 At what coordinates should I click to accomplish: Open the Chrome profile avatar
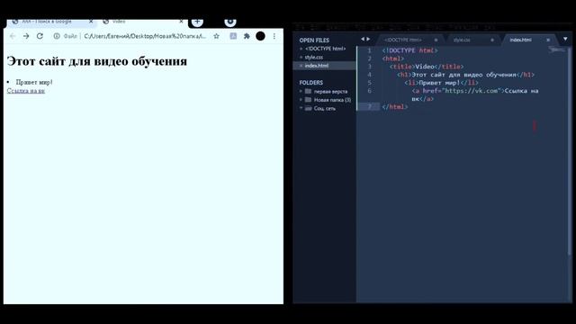(x=260, y=36)
